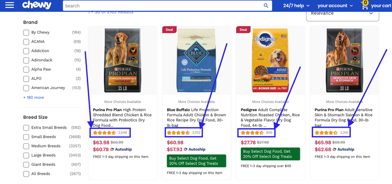Click the Chewy logo
The height and width of the screenshot is (184, 392).
click(37, 5)
